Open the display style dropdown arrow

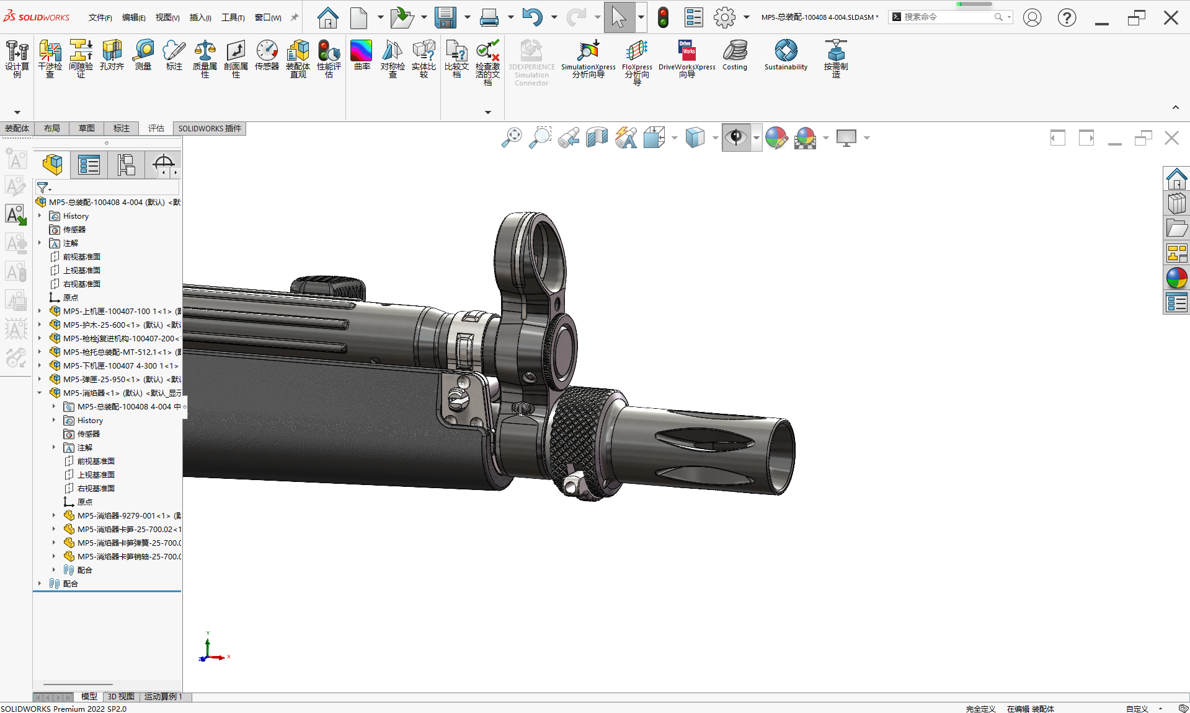point(715,138)
